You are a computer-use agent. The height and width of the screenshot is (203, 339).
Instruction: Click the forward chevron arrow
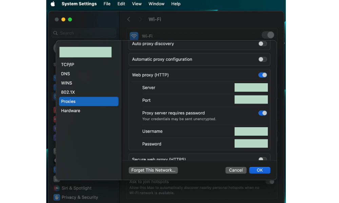(140, 19)
